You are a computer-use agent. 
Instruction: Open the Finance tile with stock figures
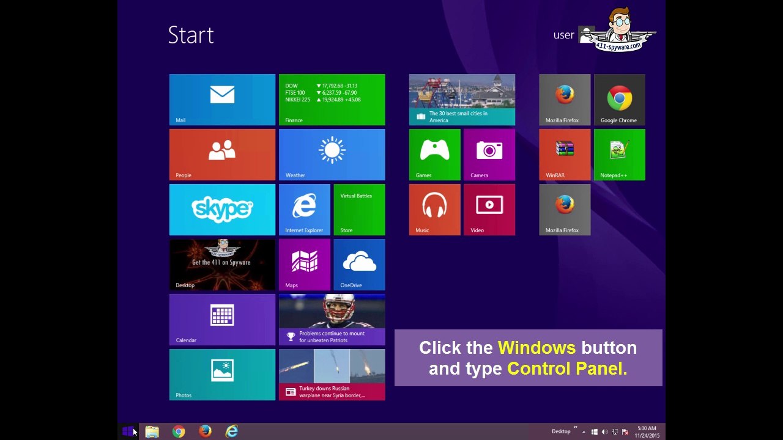332,100
